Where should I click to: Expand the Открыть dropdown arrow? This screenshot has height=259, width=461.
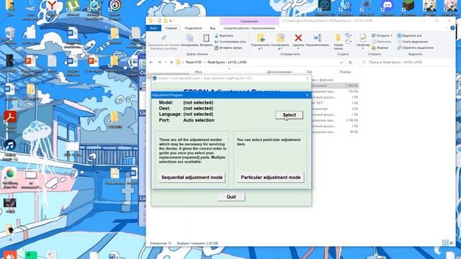pos(392,35)
